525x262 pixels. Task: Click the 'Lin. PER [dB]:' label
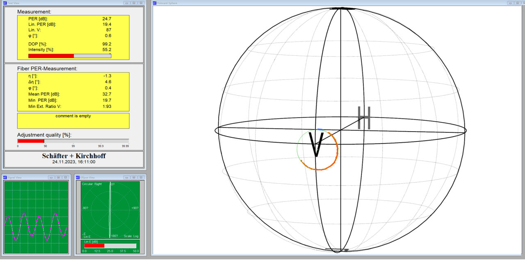tap(42, 24)
